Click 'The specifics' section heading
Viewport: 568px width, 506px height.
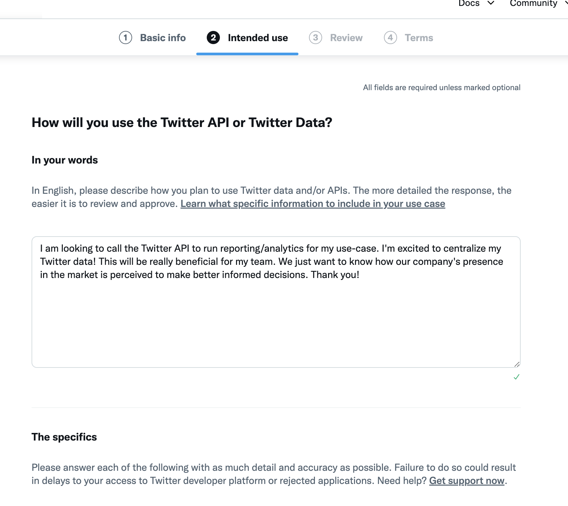point(64,437)
